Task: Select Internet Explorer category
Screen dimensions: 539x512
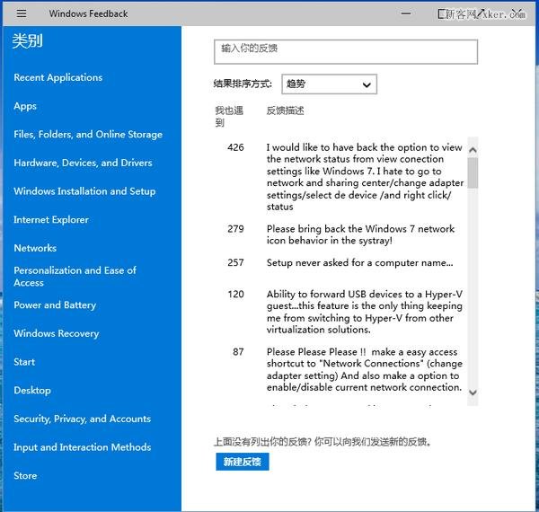Action: coord(51,219)
